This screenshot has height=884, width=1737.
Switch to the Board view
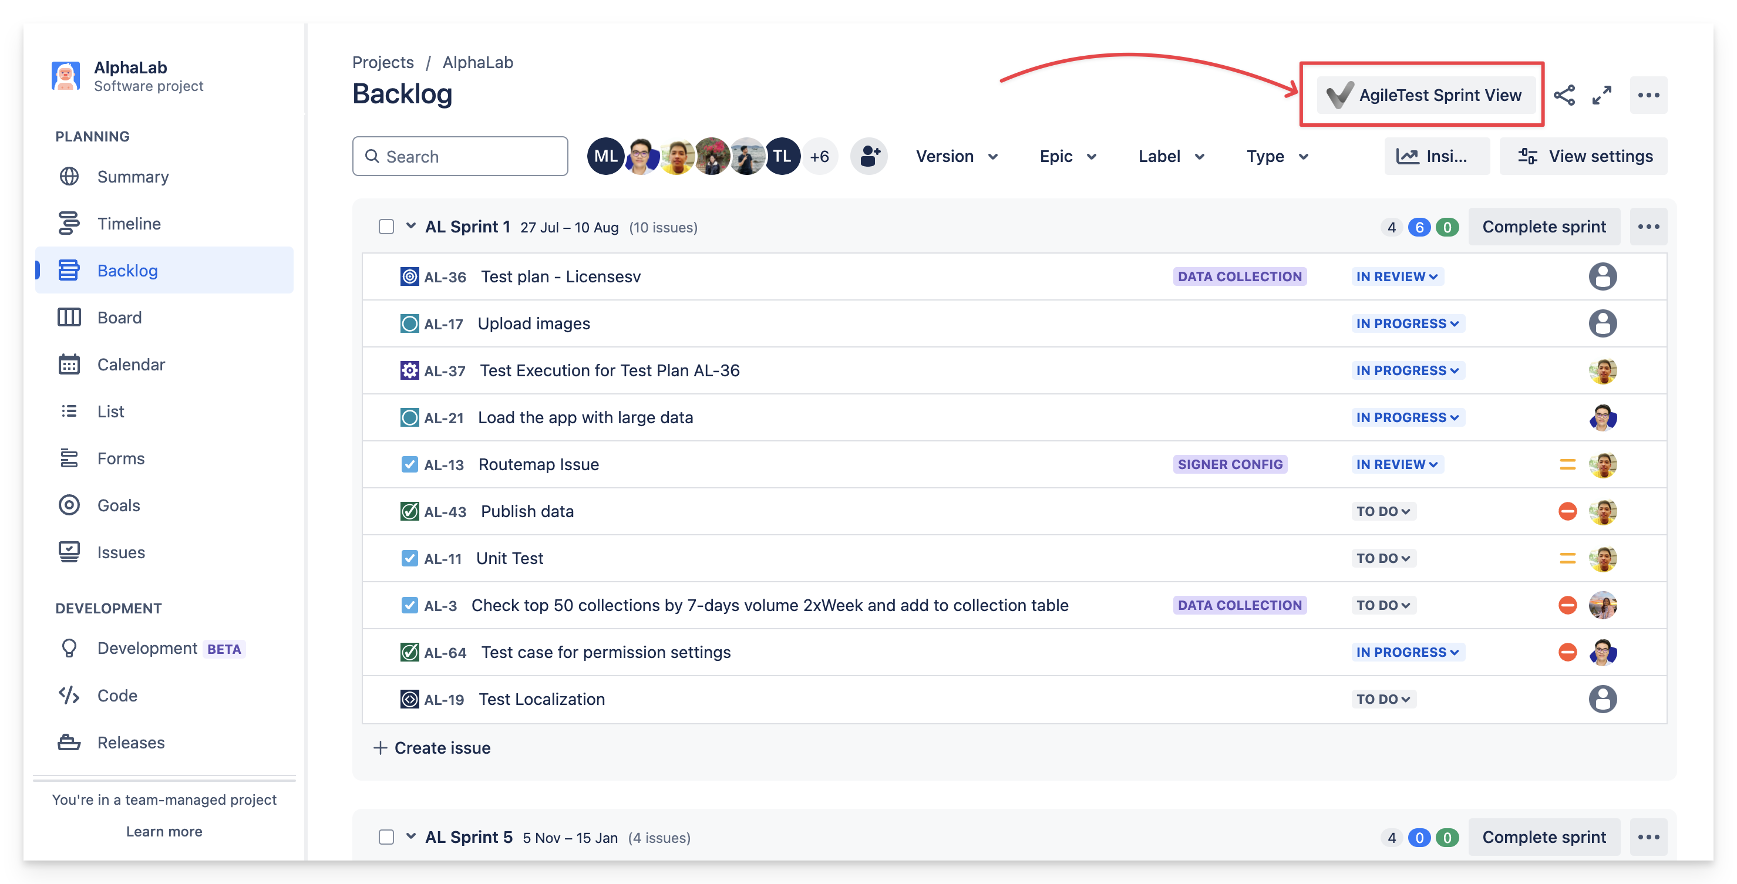point(119,318)
